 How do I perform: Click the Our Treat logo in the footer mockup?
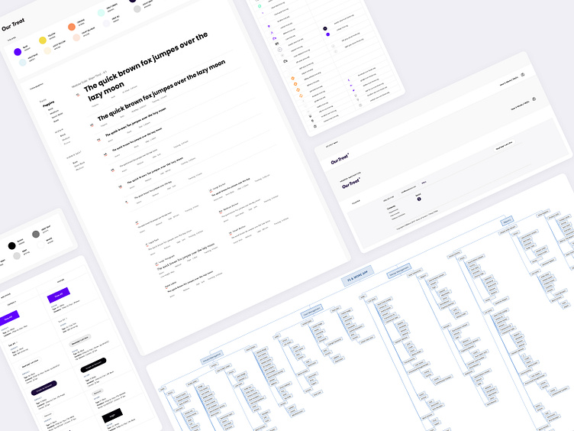point(351,183)
